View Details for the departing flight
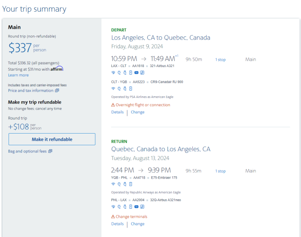 click(117, 112)
